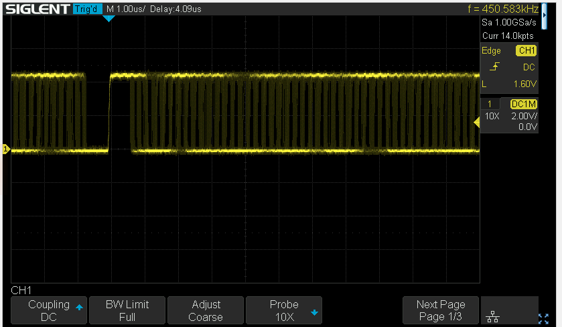Toggle BW Limit Full button
The image size is (562, 327).
click(127, 310)
